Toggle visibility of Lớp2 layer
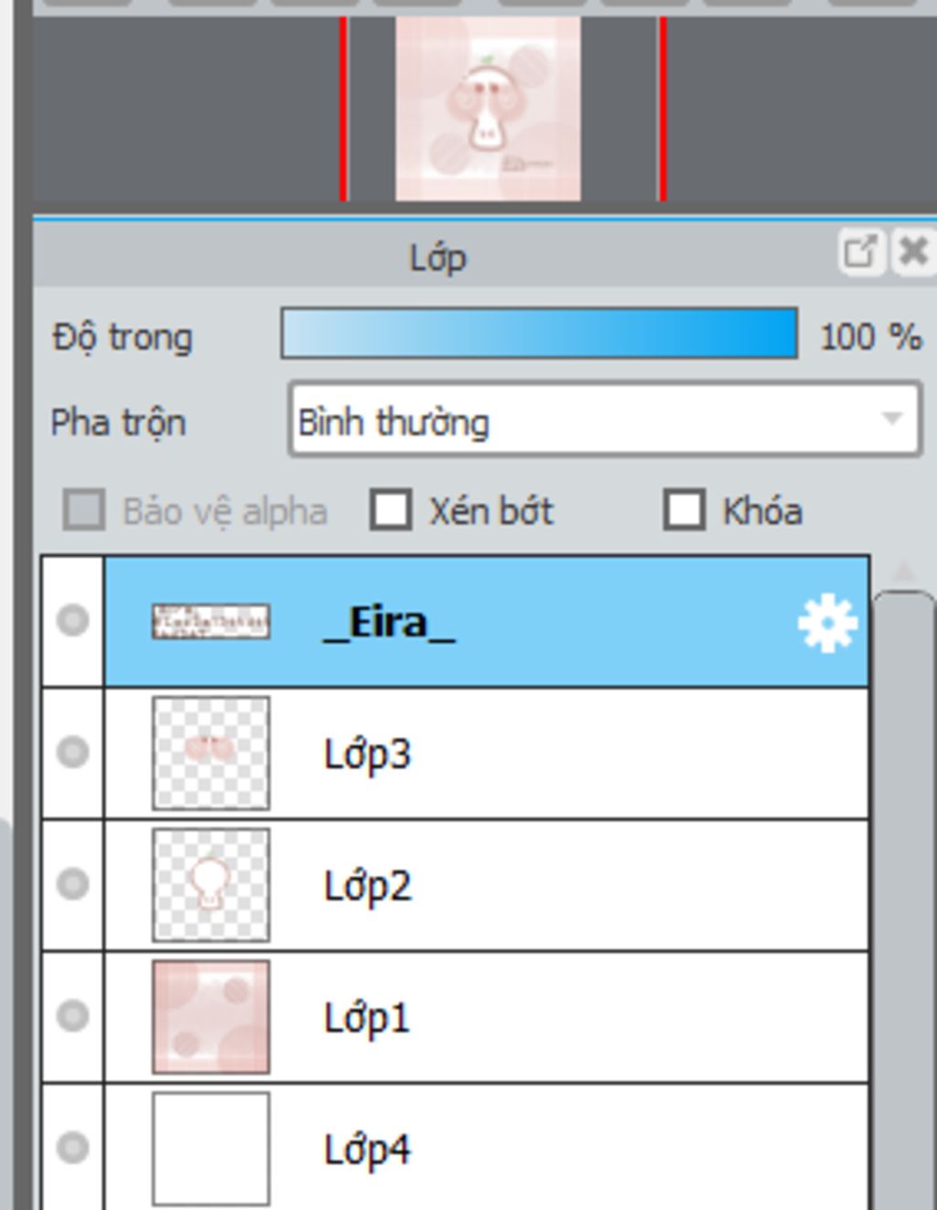937x1210 pixels. coord(72,883)
